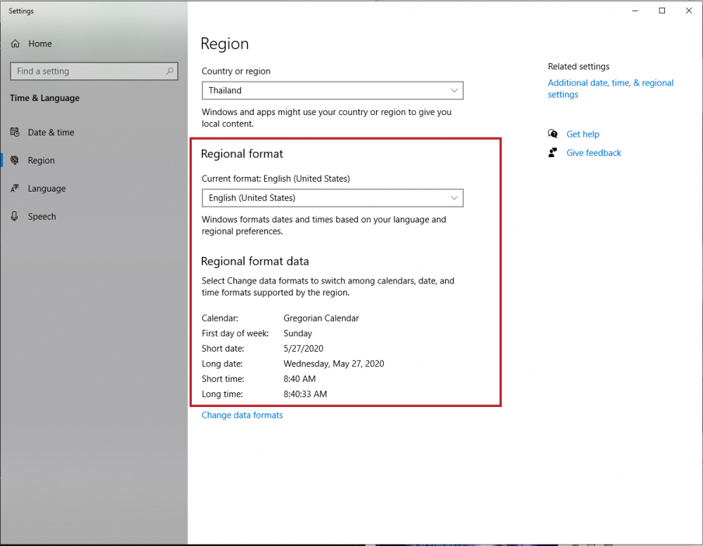Click the Region globe icon in sidebar
The height and width of the screenshot is (546, 703).
coord(15,160)
